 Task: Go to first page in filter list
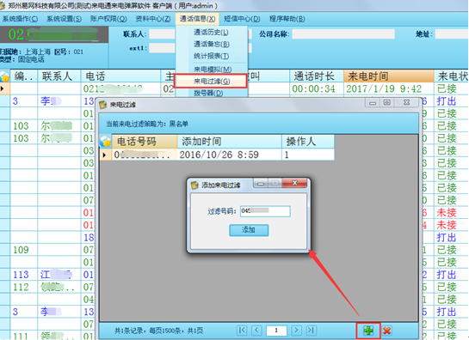point(242,331)
